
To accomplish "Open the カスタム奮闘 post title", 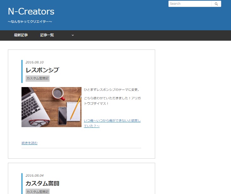I will 42,183.
